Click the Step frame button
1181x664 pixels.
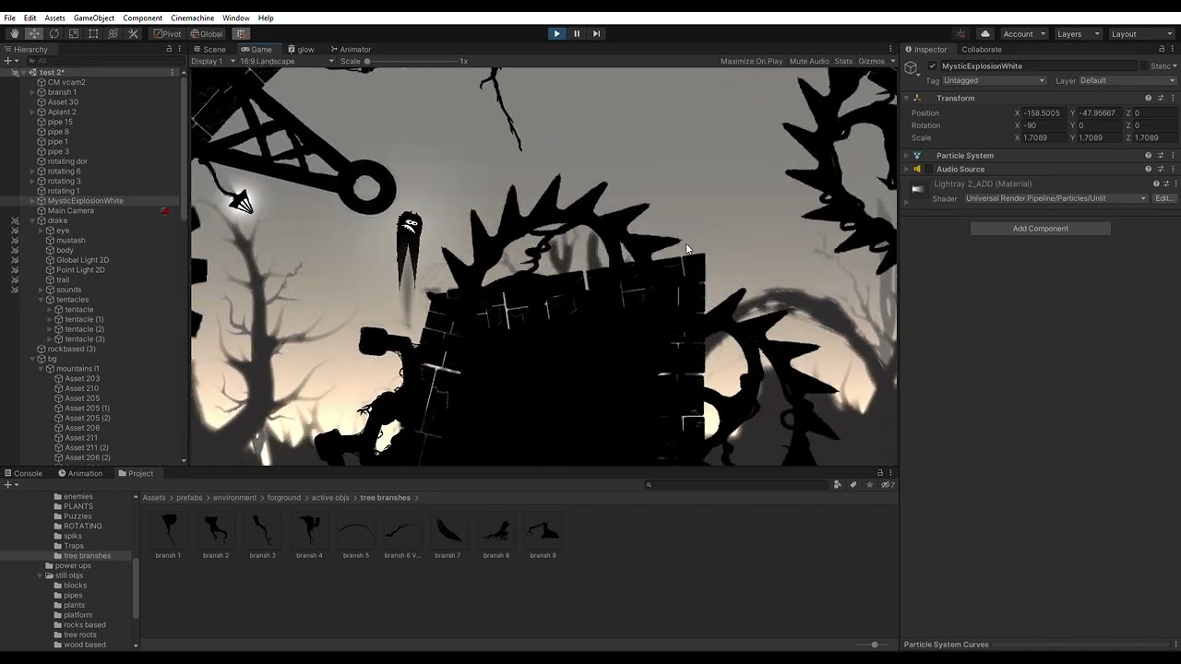596,34
